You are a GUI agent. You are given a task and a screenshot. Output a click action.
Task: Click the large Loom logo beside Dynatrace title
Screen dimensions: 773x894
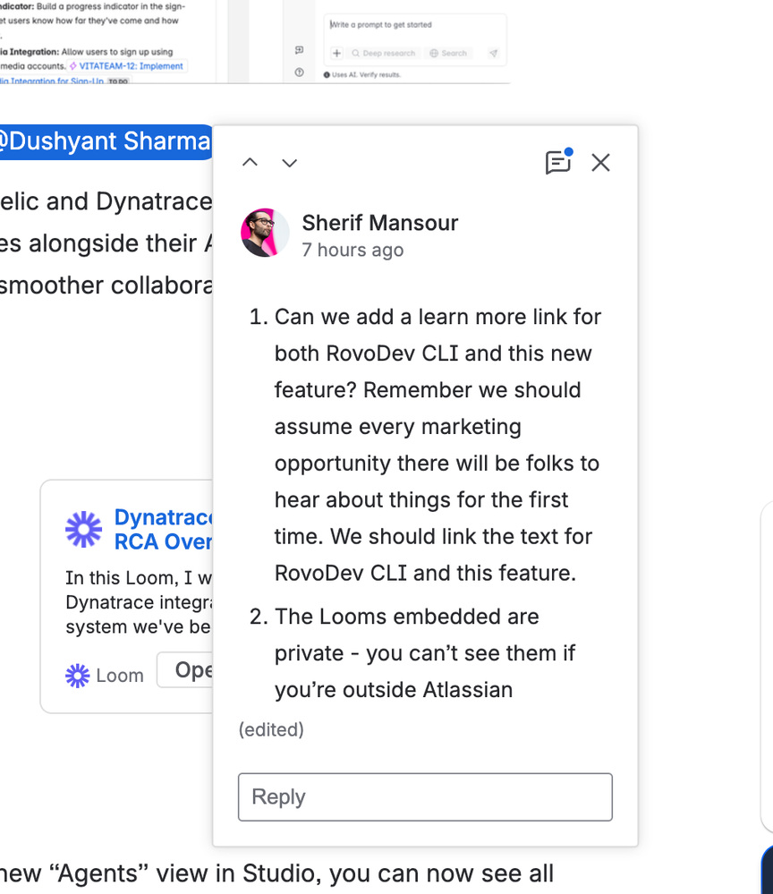click(x=84, y=529)
